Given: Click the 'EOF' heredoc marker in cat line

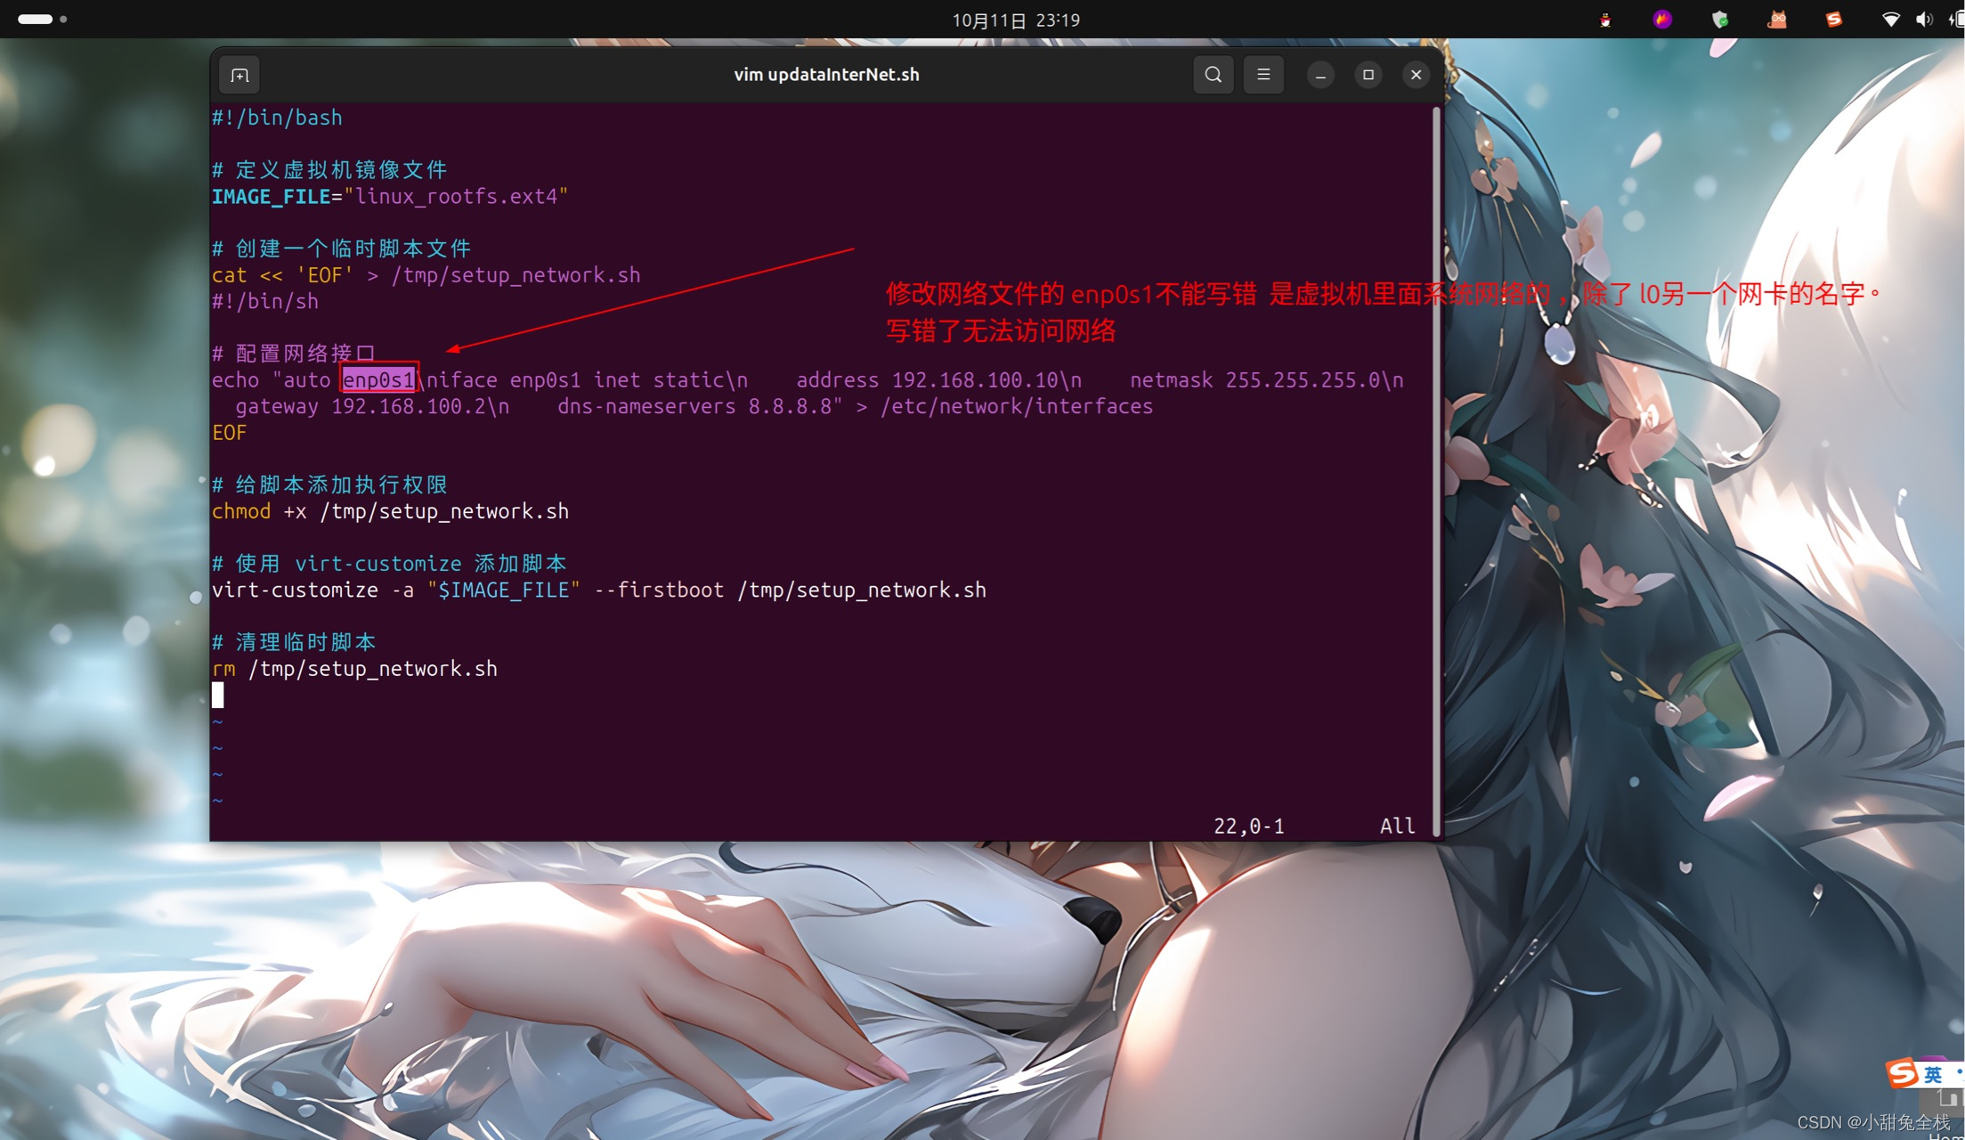Looking at the screenshot, I should 324,275.
